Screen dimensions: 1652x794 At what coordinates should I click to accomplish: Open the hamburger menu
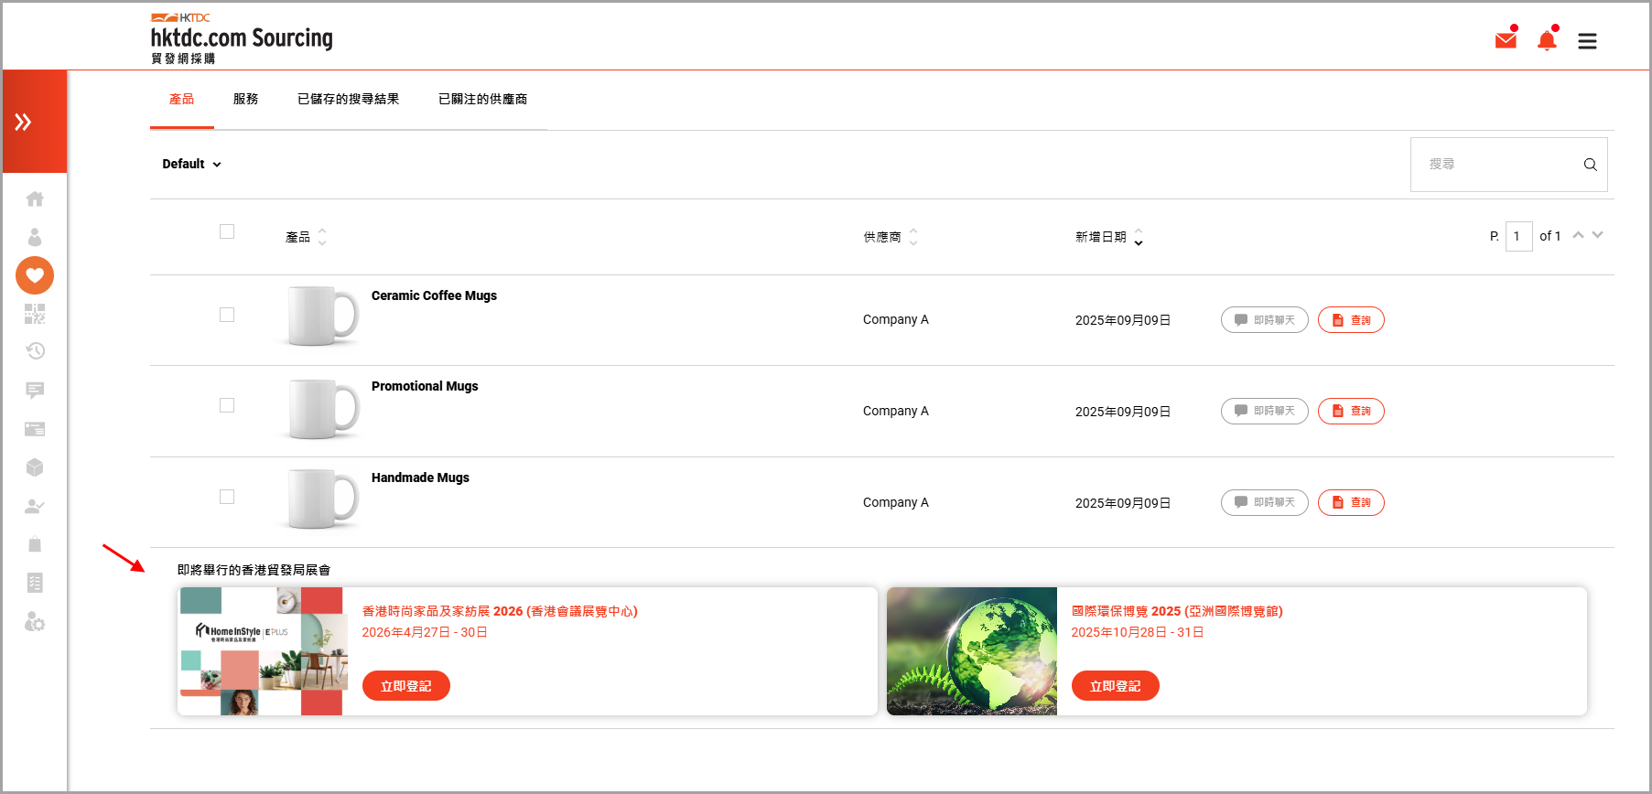pos(1587,41)
